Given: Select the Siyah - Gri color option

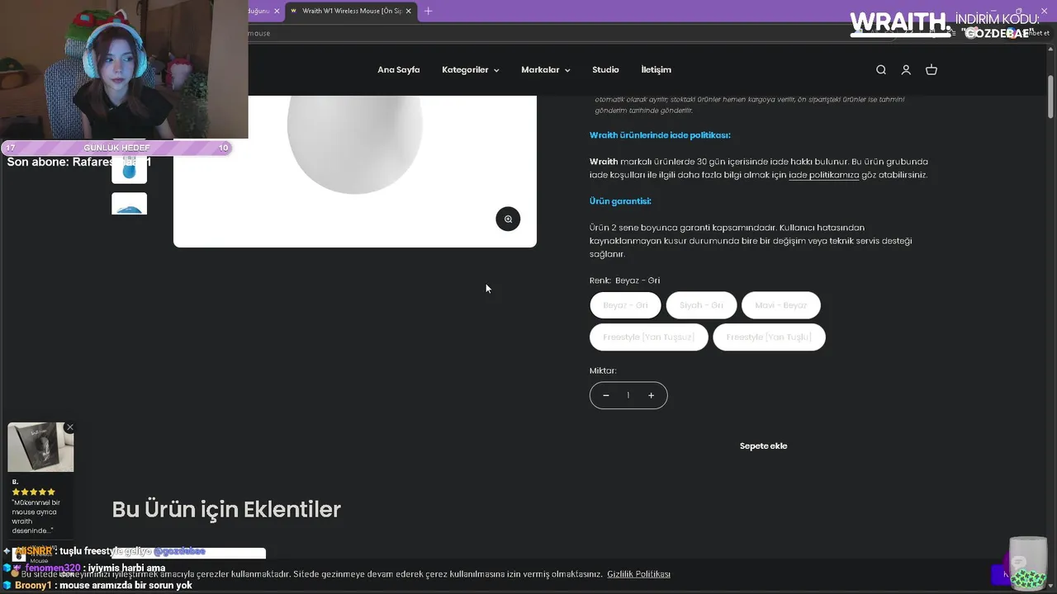Looking at the screenshot, I should click(701, 305).
